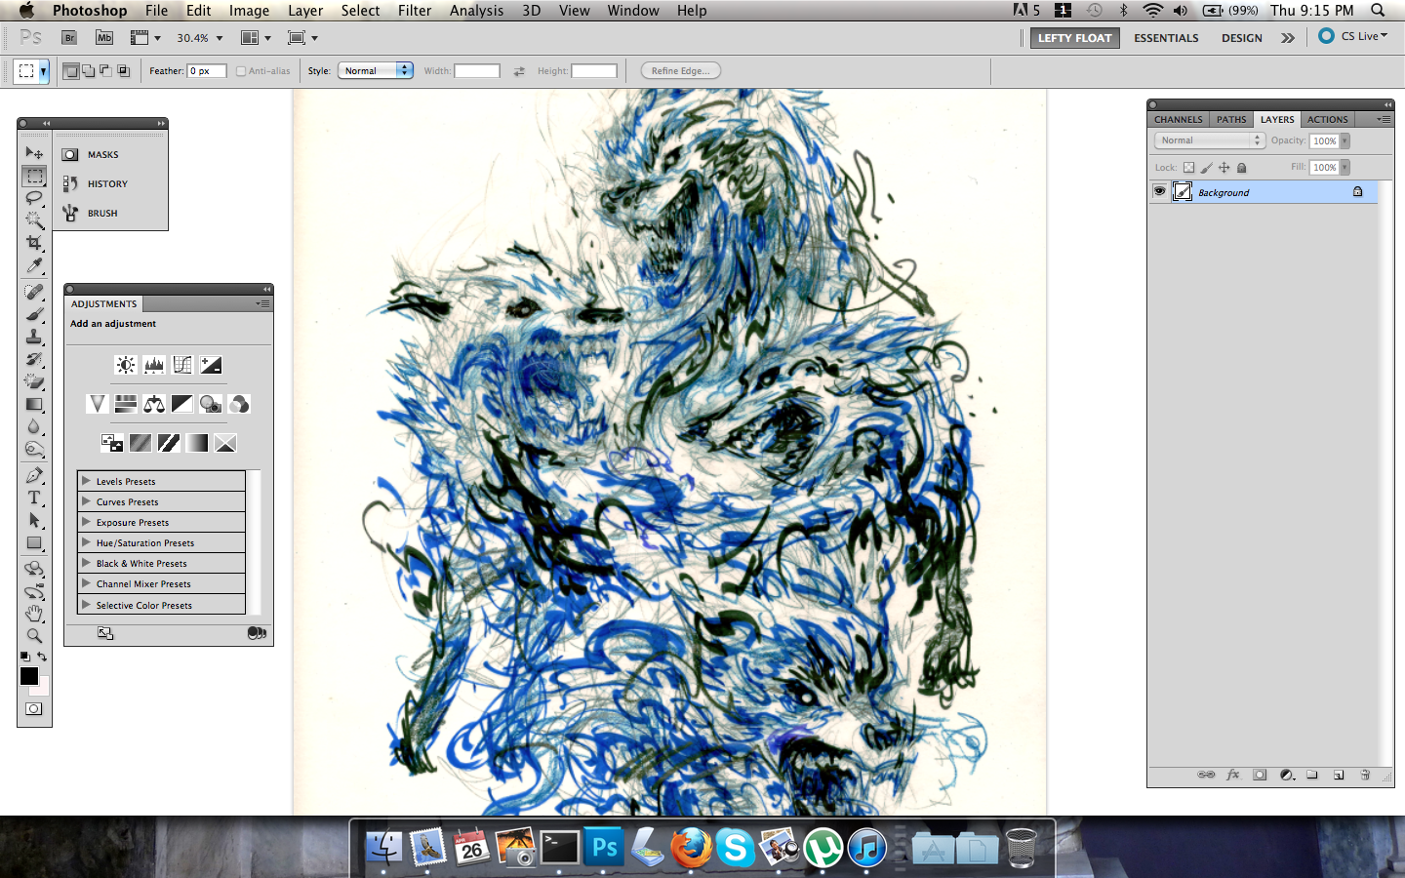Choose Subtract from selection mode

(105, 71)
